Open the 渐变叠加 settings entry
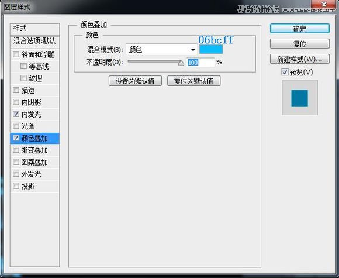339x278 pixels. pos(34,150)
